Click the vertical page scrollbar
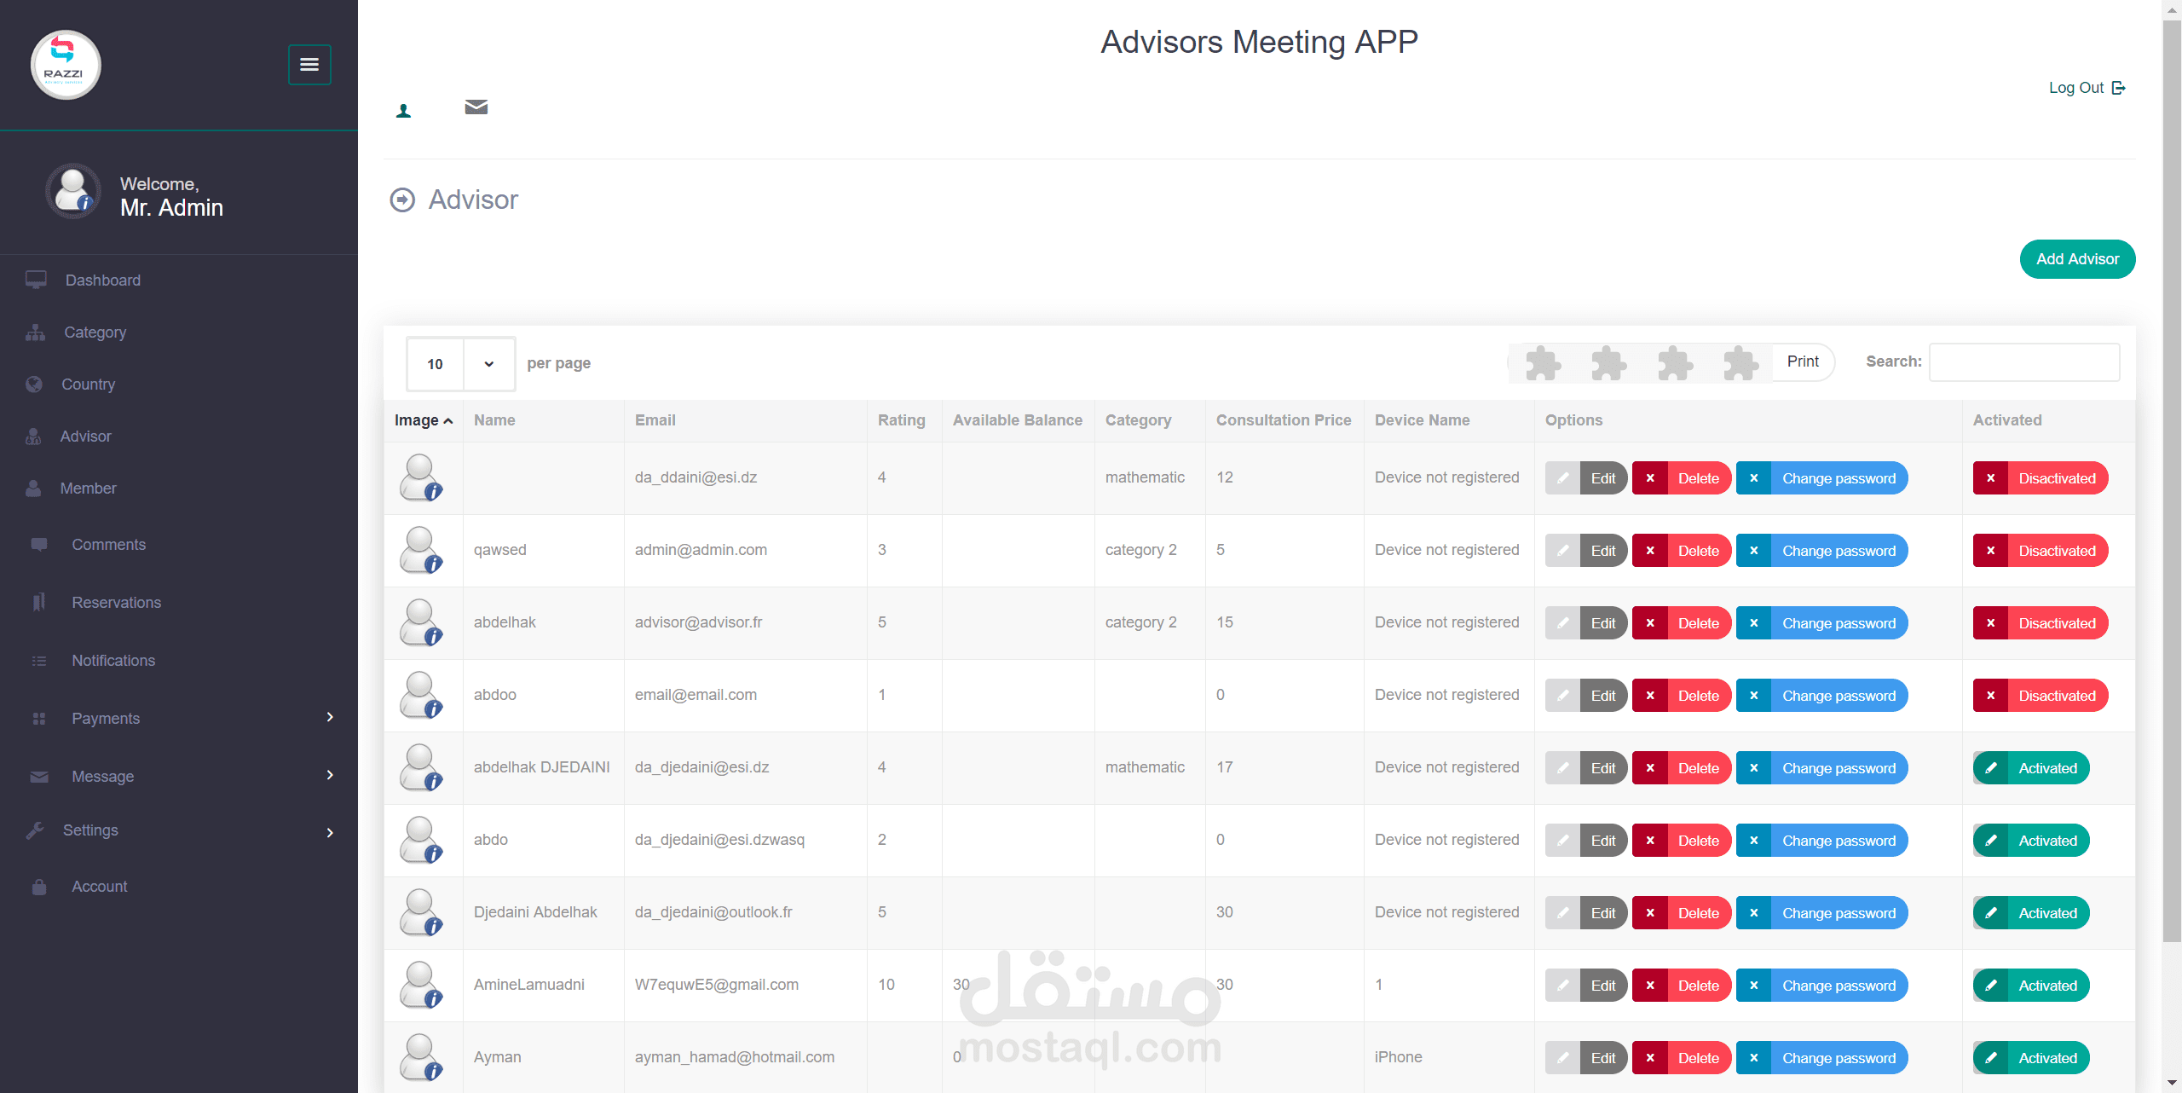2182x1093 pixels. click(x=2172, y=477)
